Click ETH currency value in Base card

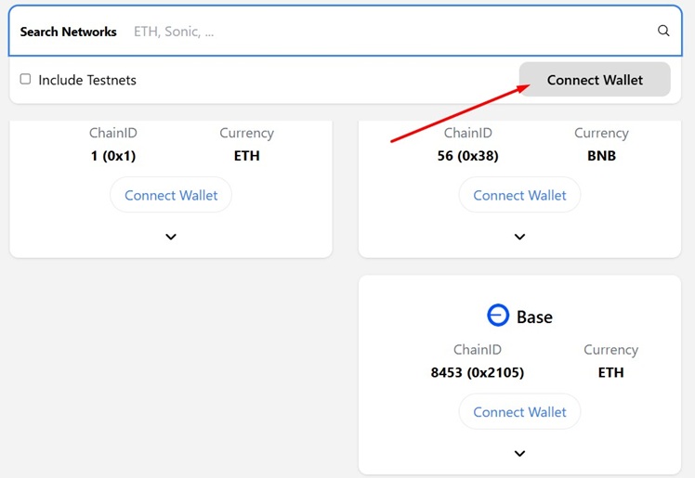pos(610,372)
